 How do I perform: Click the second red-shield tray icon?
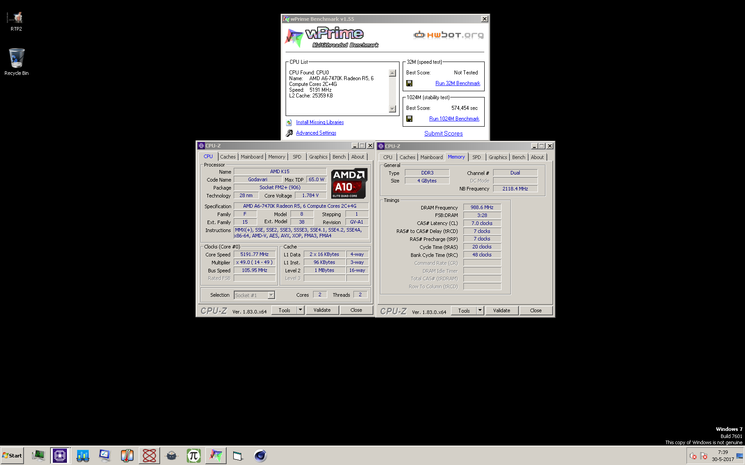(704, 456)
